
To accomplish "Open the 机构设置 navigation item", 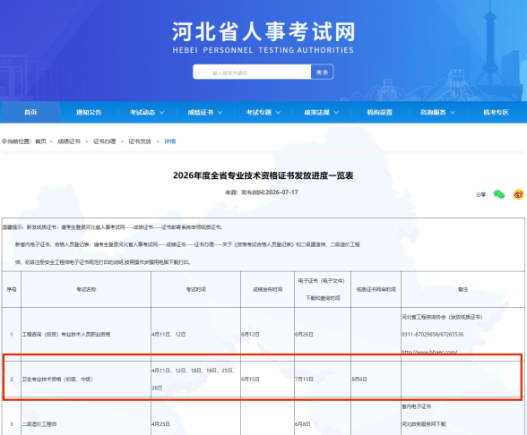I will (x=380, y=112).
